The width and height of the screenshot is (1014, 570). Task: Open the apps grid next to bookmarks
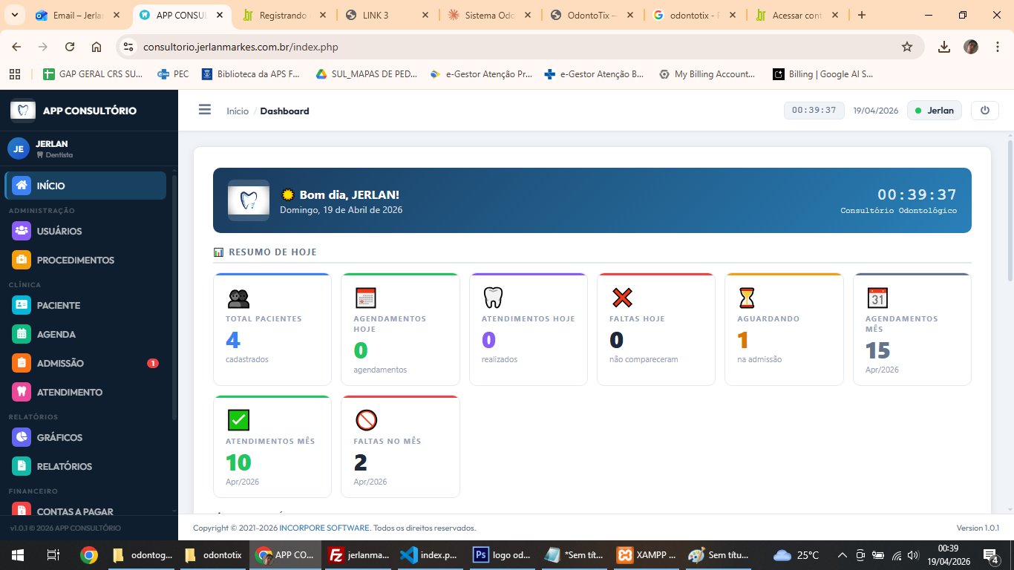click(14, 73)
